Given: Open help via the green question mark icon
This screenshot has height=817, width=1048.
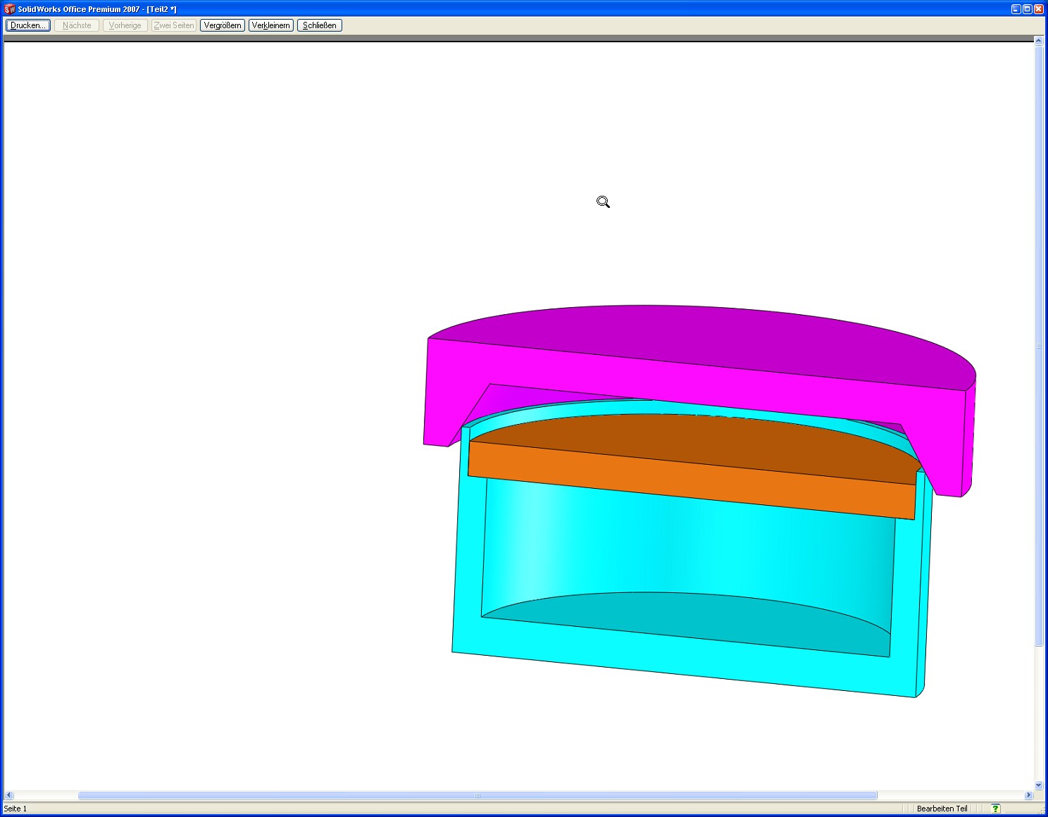Looking at the screenshot, I should click(995, 809).
